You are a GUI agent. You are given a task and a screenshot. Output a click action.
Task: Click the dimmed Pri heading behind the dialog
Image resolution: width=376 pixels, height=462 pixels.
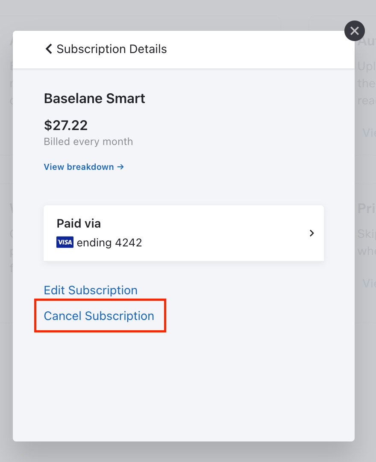point(367,209)
